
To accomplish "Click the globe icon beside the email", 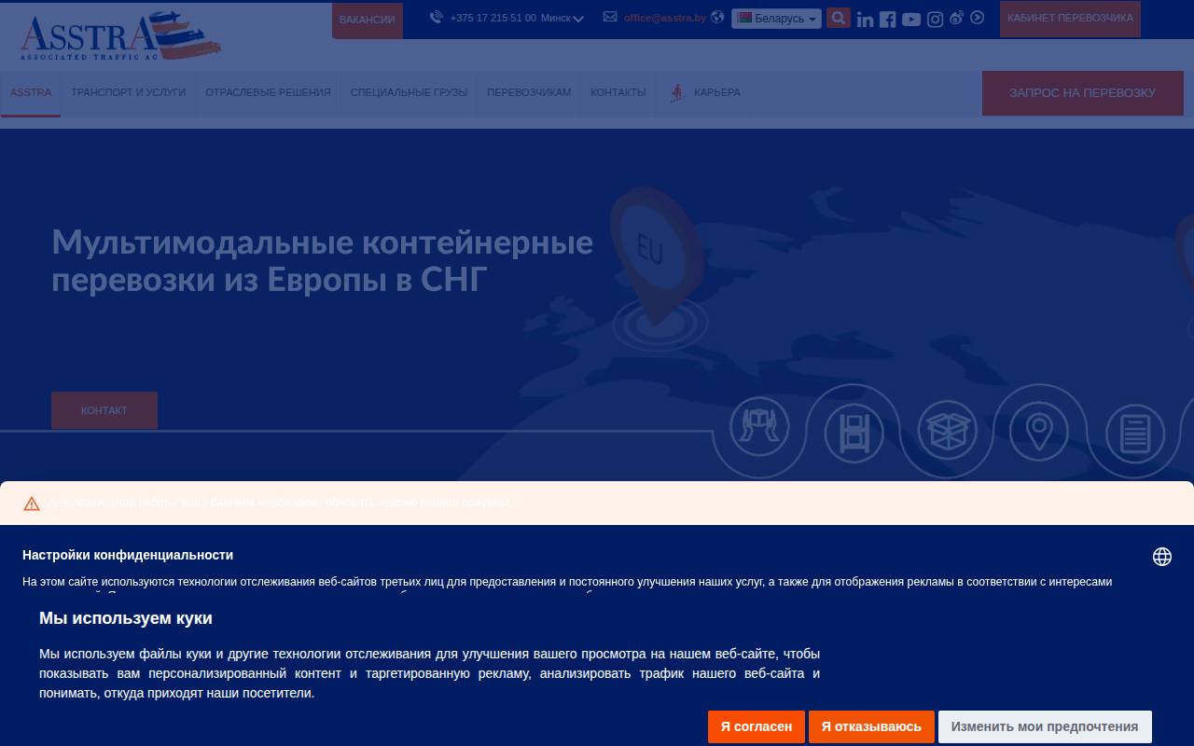I will (717, 17).
